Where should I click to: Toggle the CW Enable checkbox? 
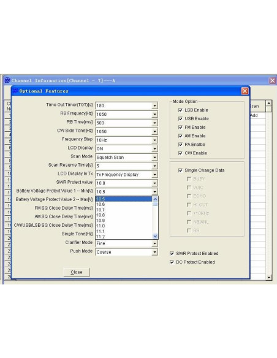pyautogui.click(x=180, y=153)
